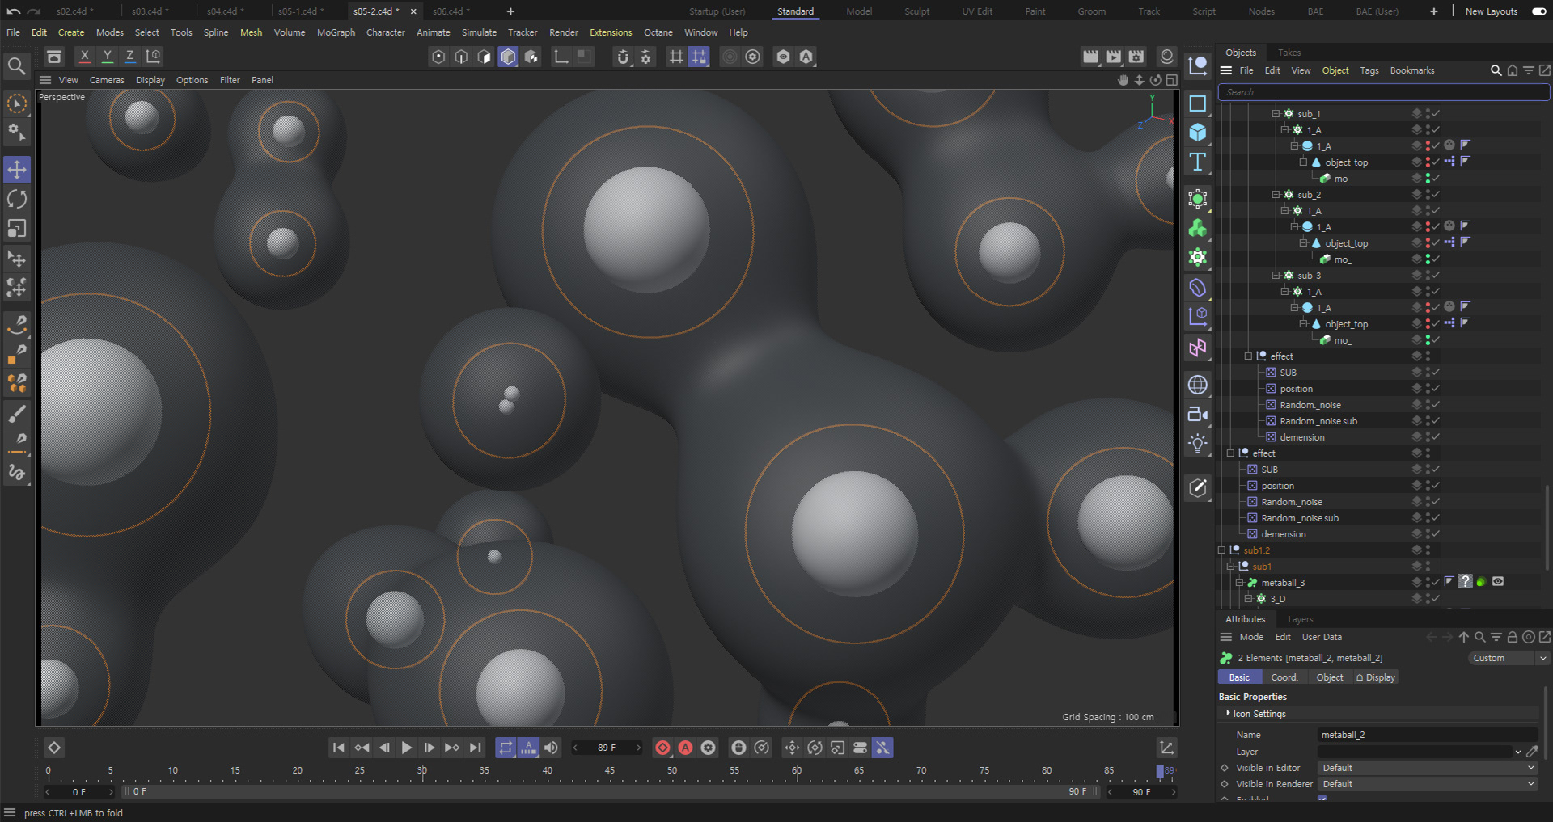Toggle Autokeying button in timeline bar
1553x822 pixels.
pos(685,748)
